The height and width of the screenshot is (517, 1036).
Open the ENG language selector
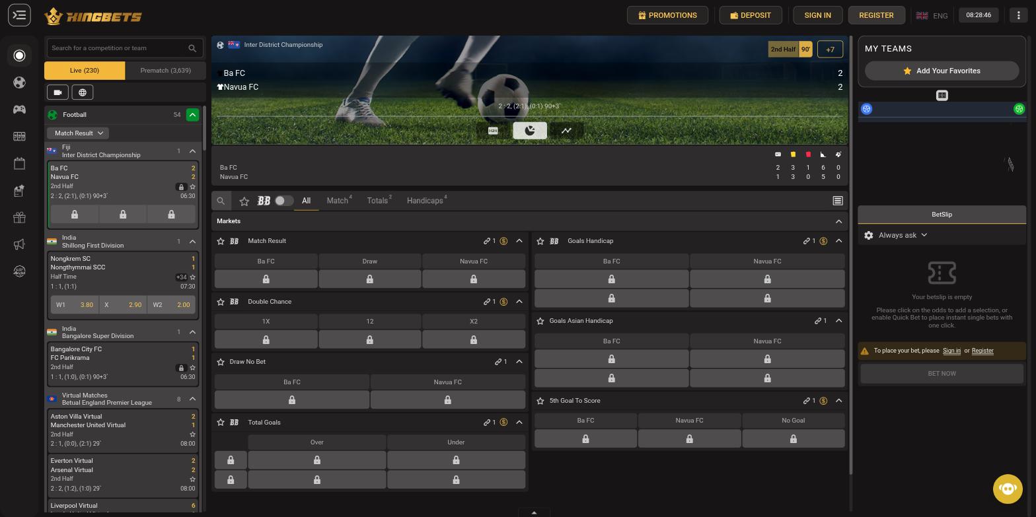click(x=932, y=15)
